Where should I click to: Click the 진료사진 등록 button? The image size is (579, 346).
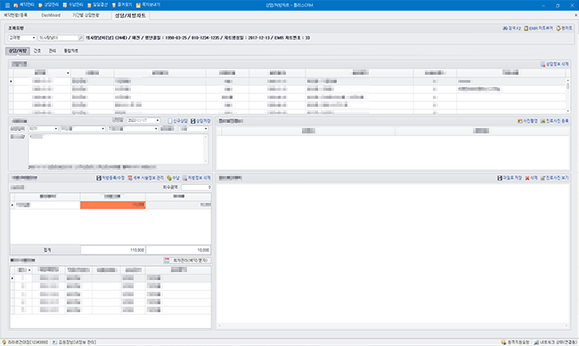(555, 121)
